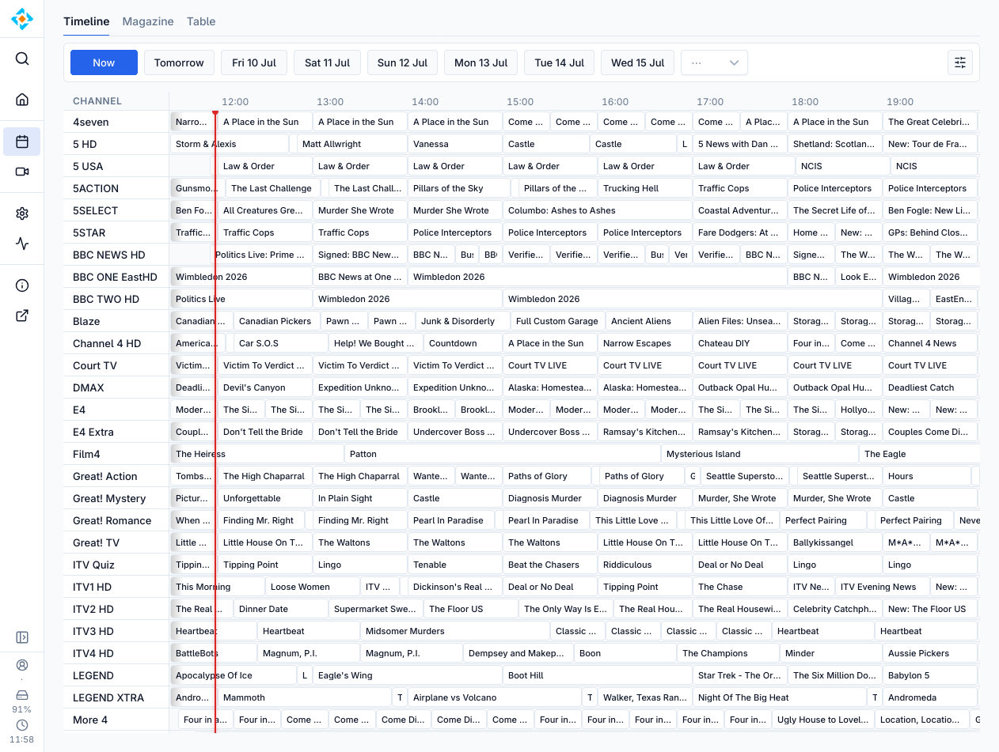999x752 pixels.
Task: Open the video camera recordings icon
Action: [x=22, y=172]
